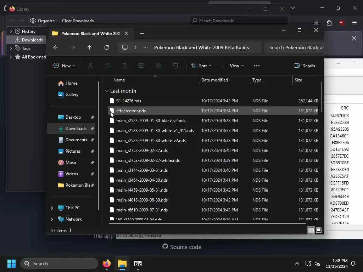The image size is (363, 272).
Task: Click the Delete trash icon in Explorer toolbar
Action: point(175,66)
